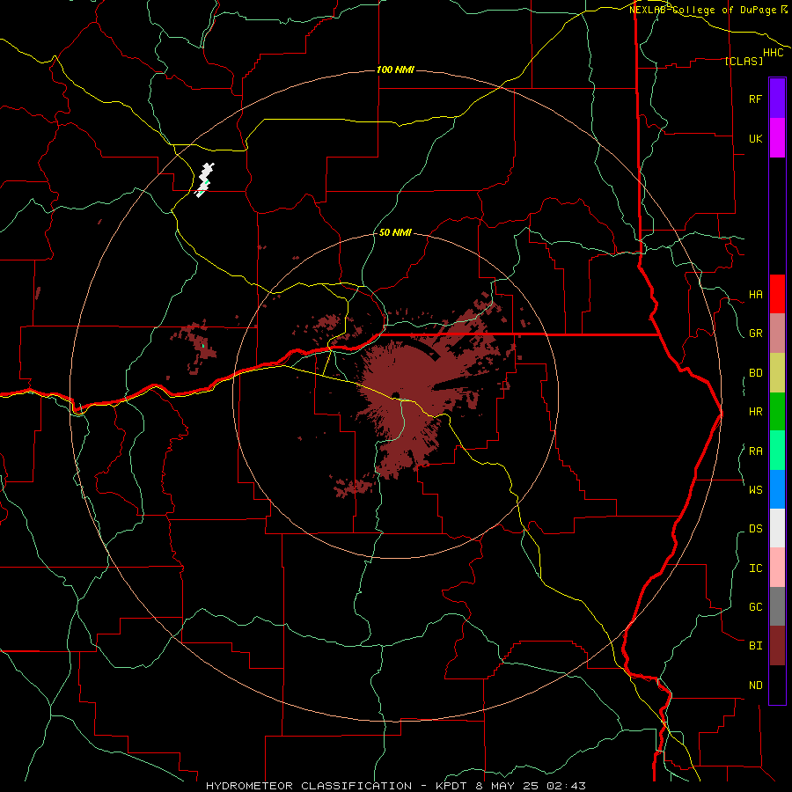
Task: Select the BD yellow legend block
Action: click(777, 373)
